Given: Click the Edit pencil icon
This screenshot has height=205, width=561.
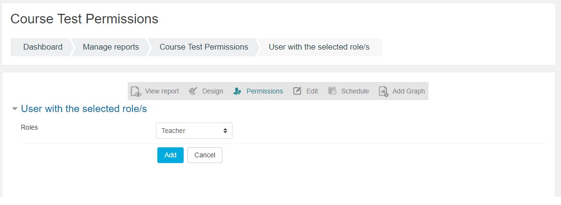Looking at the screenshot, I should (297, 91).
